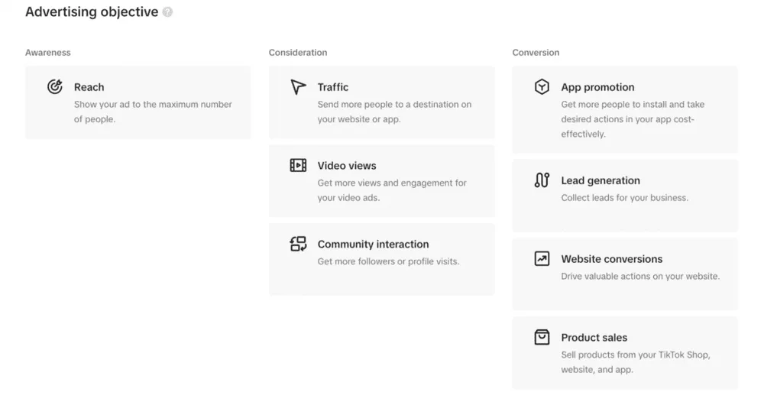Select the Lead generation title
Viewport: 764px width, 405px height.
click(x=601, y=181)
